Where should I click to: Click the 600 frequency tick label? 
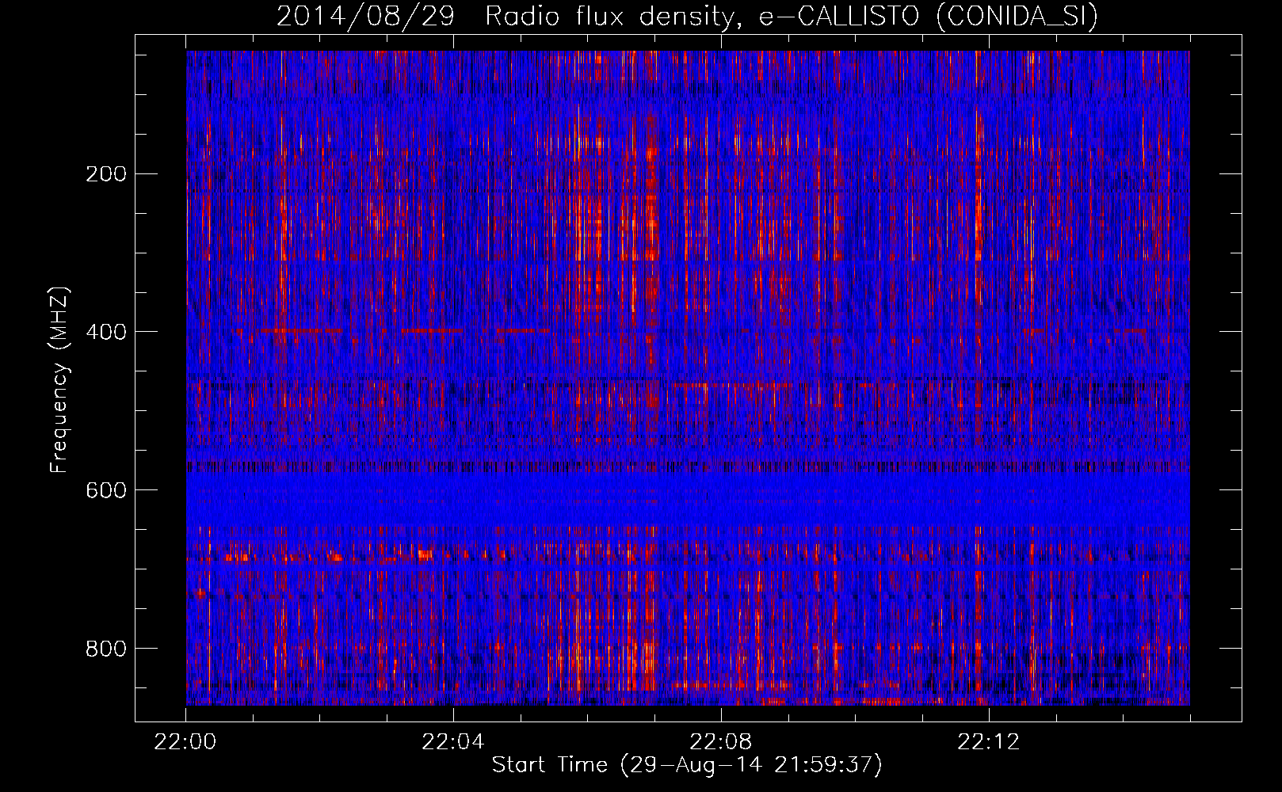click(x=106, y=490)
